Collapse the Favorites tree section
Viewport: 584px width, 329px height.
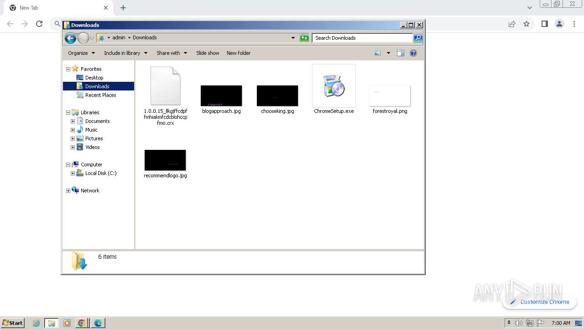click(68, 69)
